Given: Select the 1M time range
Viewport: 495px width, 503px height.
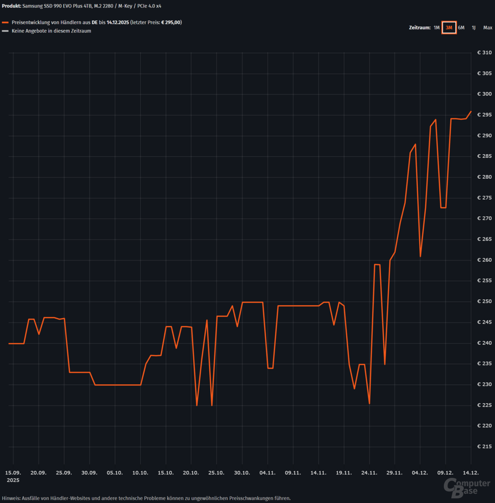Looking at the screenshot, I should 436,28.
